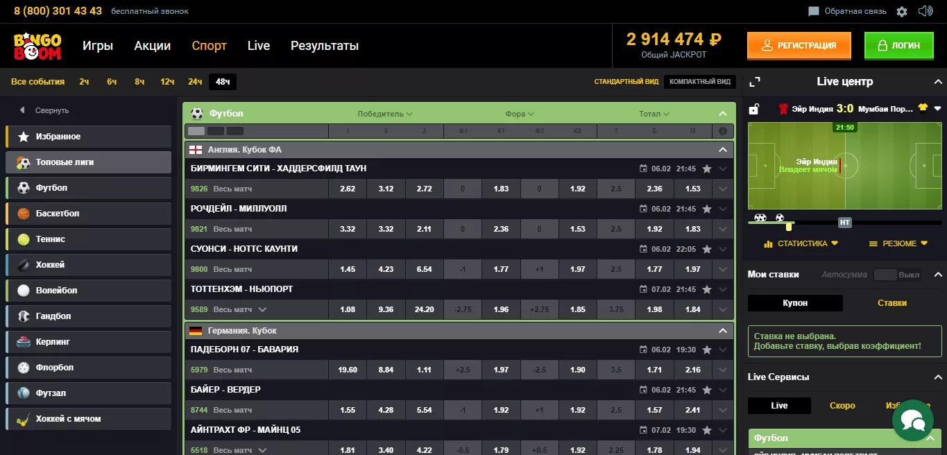The width and height of the screenshot is (947, 455).
Task: Click Эйр Индия red jersey icon
Action: (783, 109)
